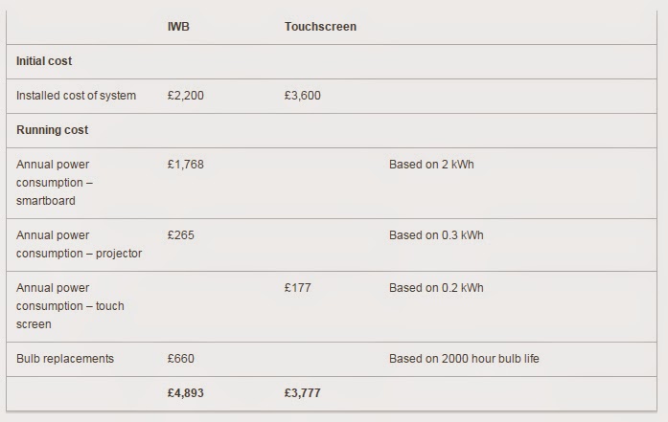Select the £1,768 smartboard power cost
Image resolution: width=668 pixels, height=422 pixels.
[x=186, y=165]
